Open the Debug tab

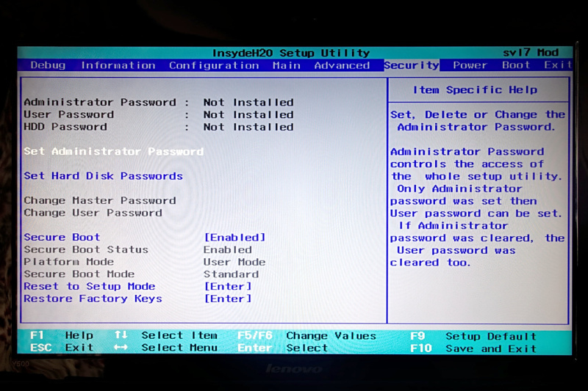pos(48,65)
